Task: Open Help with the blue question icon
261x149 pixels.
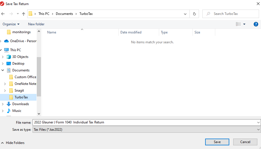Action: pos(256,24)
